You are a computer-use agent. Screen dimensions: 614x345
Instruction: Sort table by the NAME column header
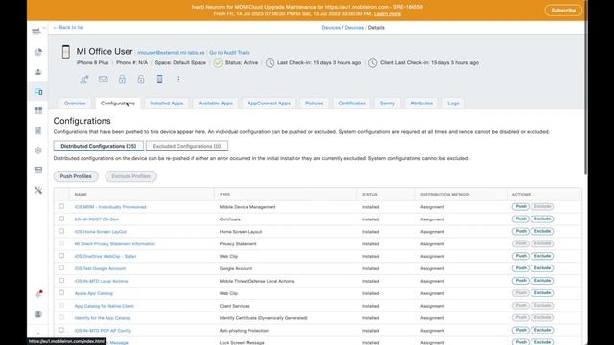point(81,195)
